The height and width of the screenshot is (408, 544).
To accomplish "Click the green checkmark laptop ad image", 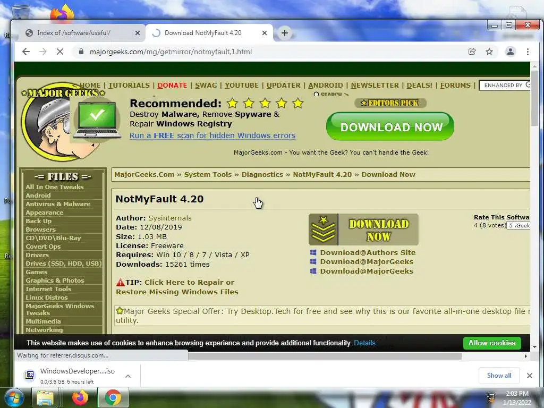I will point(97,120).
